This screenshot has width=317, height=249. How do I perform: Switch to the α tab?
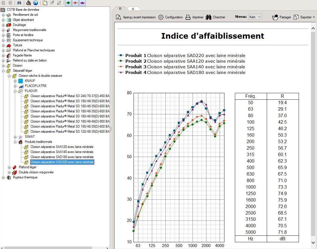tap(133, 9)
